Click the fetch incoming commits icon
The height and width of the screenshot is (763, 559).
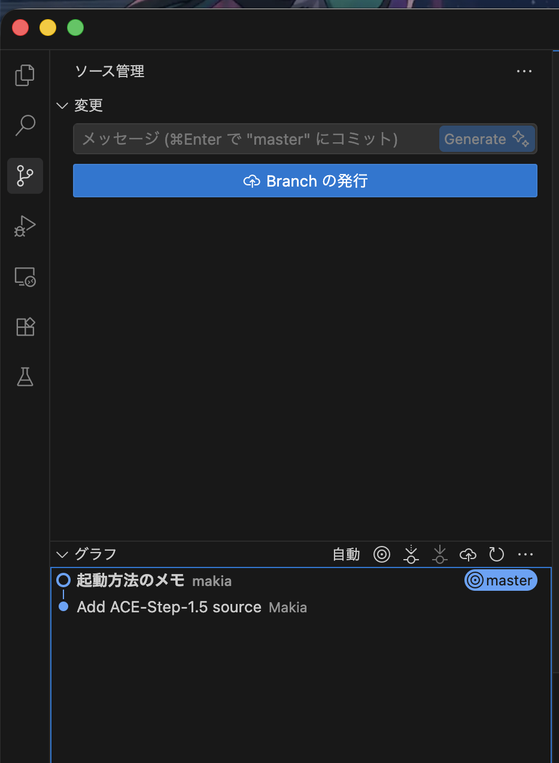pyautogui.click(x=439, y=554)
